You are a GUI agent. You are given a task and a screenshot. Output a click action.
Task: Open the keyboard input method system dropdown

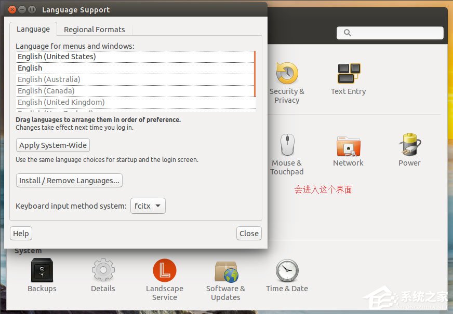point(148,206)
